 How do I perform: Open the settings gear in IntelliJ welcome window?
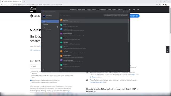[x=43, y=70]
